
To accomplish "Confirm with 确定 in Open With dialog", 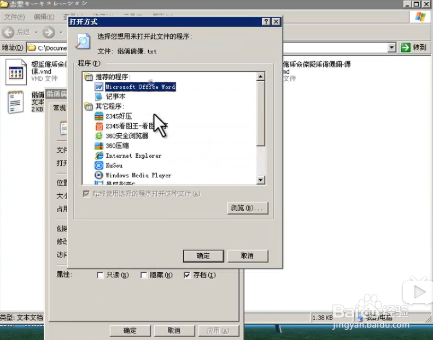I will coord(203,256).
